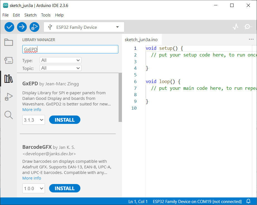This screenshot has width=257, height=205.
Task: Open the Edit menu
Action: click(16, 15)
